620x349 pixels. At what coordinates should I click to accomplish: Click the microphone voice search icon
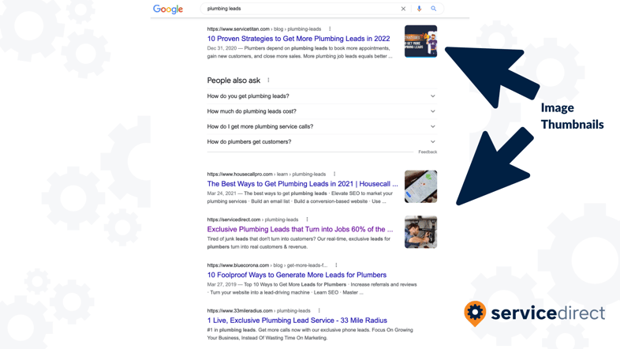[419, 9]
